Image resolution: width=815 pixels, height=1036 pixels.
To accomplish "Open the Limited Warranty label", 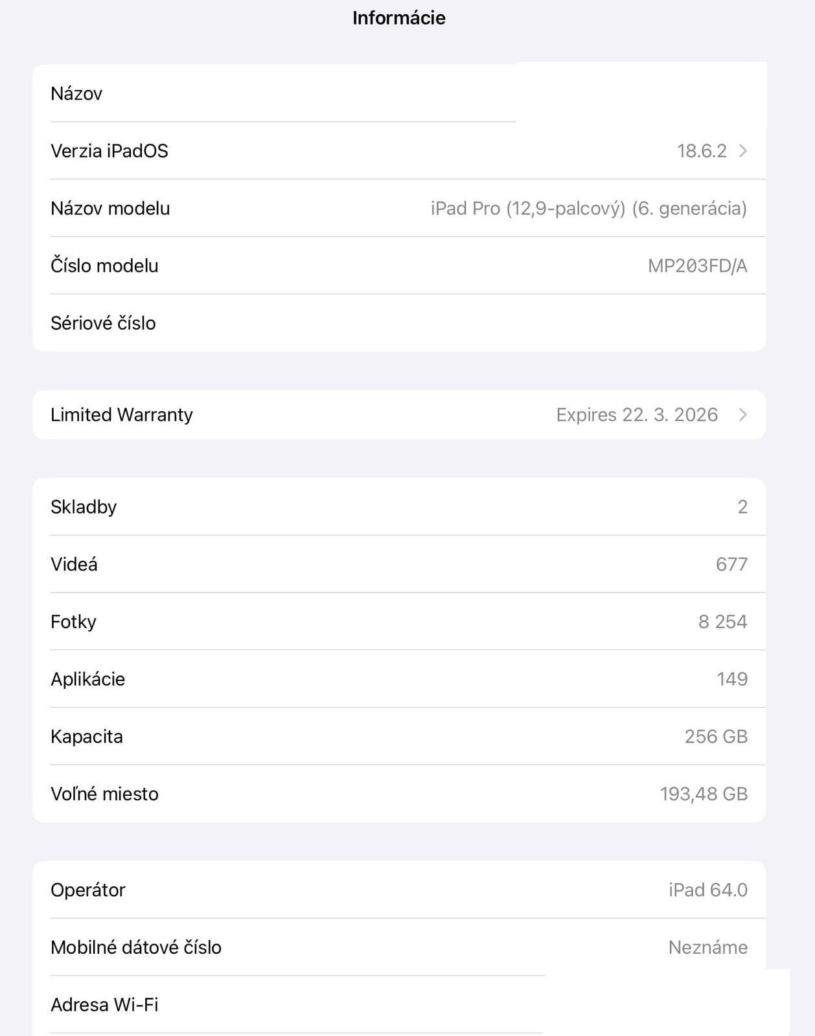I will [122, 414].
